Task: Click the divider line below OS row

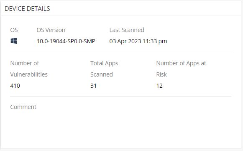Action: (x=120, y=53)
